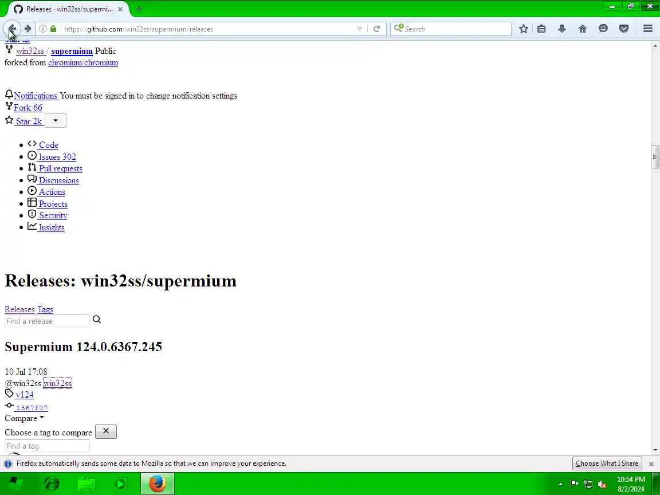
Task: Open Issues 302
Action: tap(57, 156)
